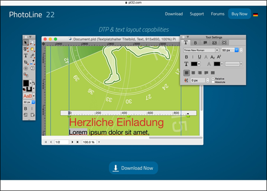Click the linked squares tool in toolbox
This screenshot has width=267, height=191.
point(26,75)
